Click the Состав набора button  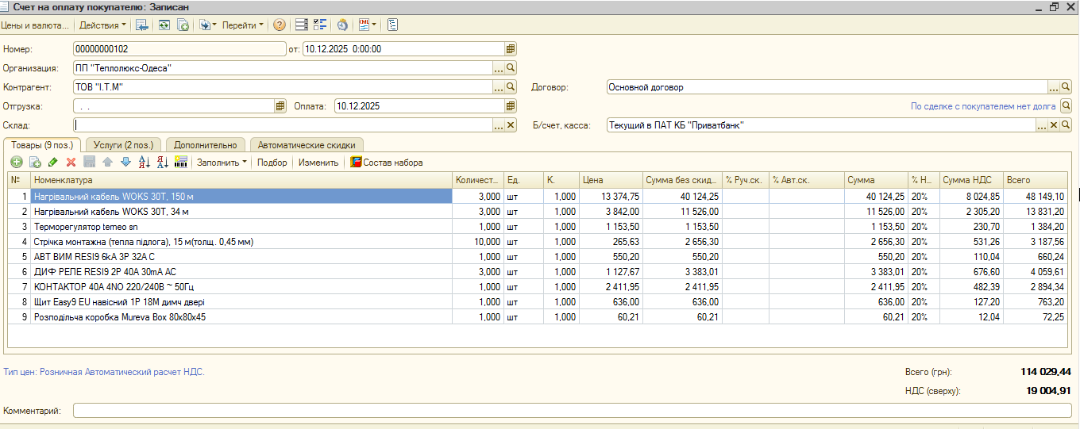click(x=387, y=163)
